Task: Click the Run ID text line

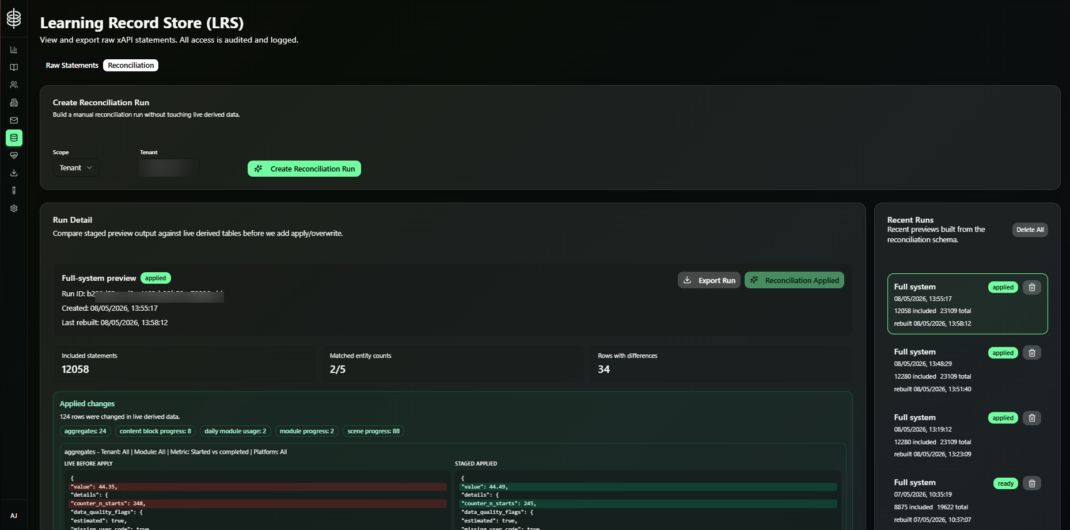Action: pyautogui.click(x=142, y=294)
